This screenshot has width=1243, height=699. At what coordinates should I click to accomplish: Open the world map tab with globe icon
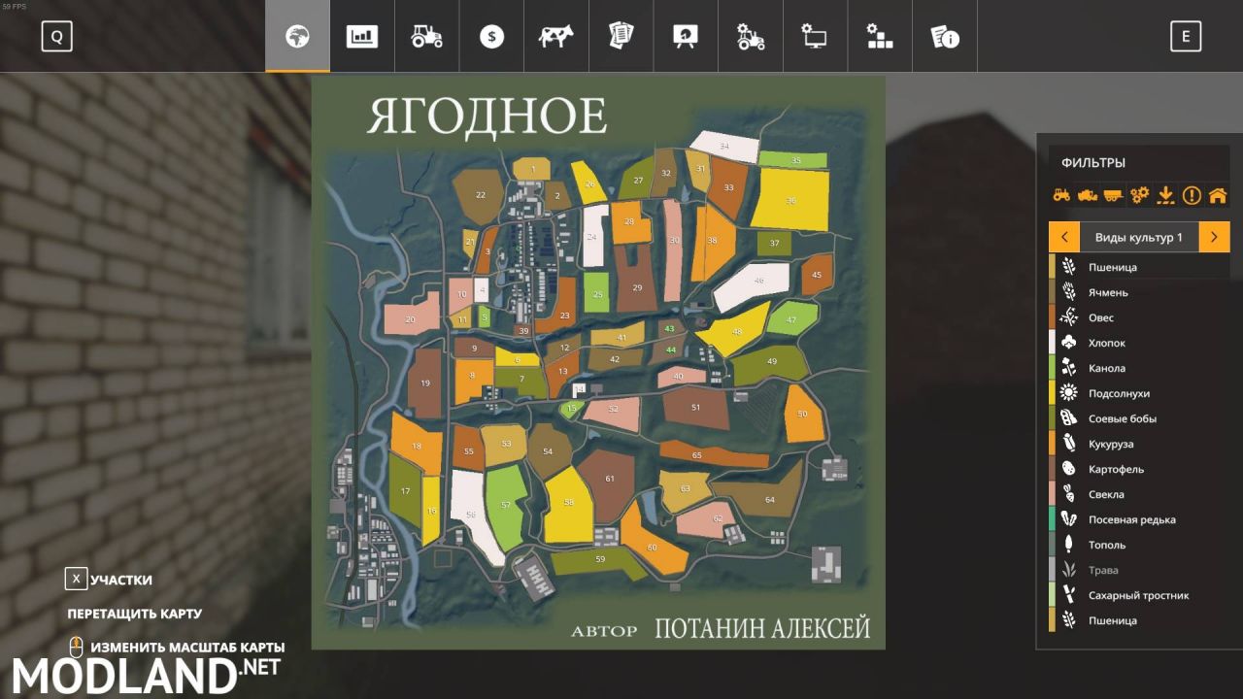coord(297,37)
